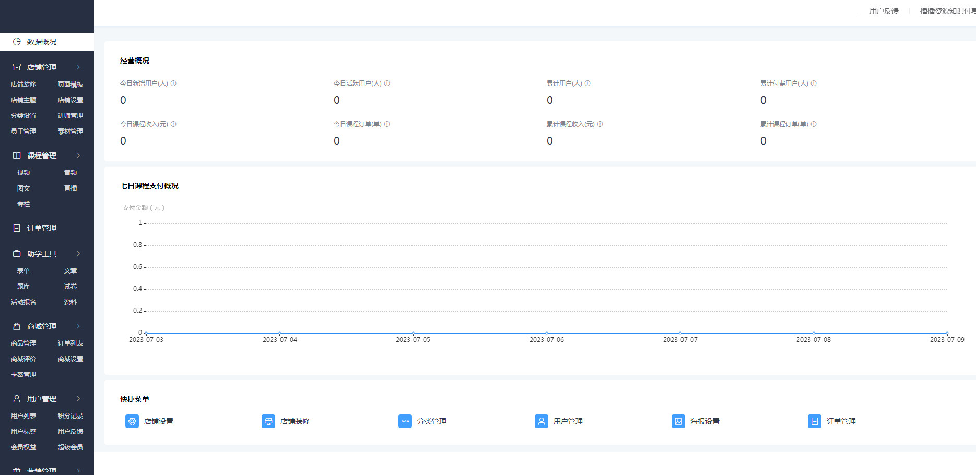
Task: Open 商品管理 under 商城管理
Action: 23,343
